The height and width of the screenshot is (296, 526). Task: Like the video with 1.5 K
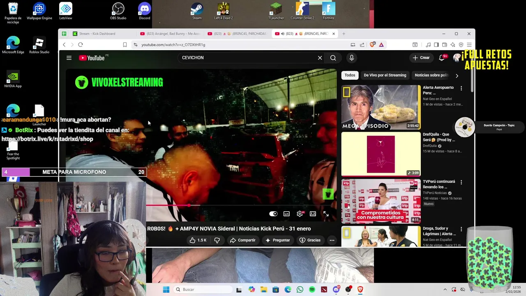point(198,240)
